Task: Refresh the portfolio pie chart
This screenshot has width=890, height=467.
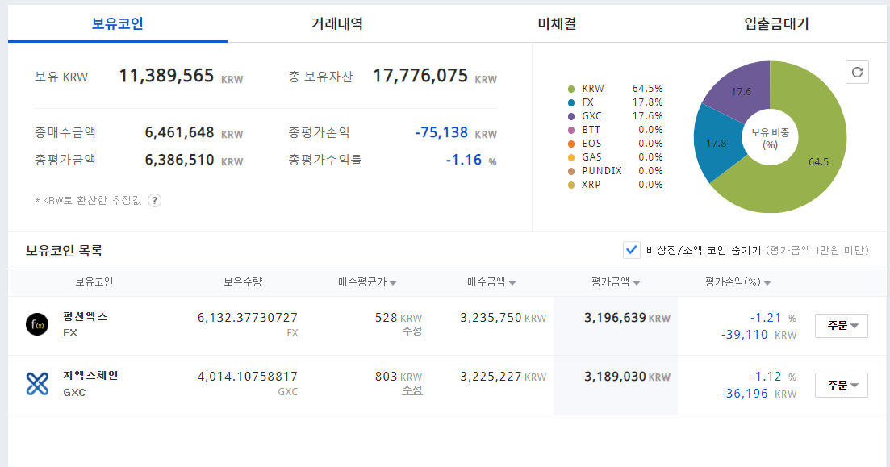Action: 857,72
